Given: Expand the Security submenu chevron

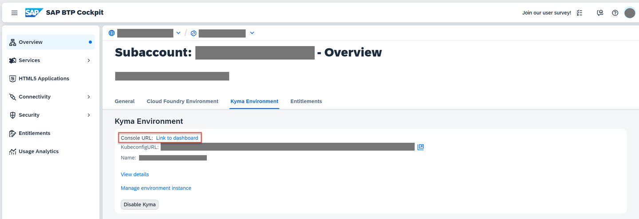Looking at the screenshot, I should coord(89,115).
